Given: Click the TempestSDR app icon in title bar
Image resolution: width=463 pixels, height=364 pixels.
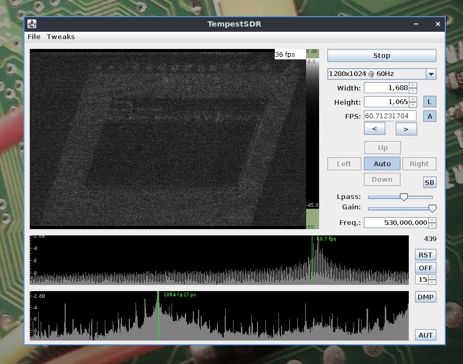Looking at the screenshot, I should [x=32, y=24].
